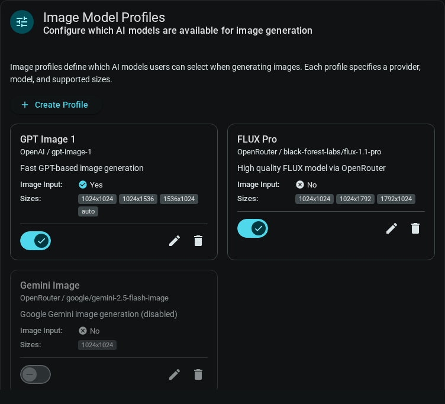Delete the Gemini Image profile
The width and height of the screenshot is (445, 404).
click(x=198, y=374)
